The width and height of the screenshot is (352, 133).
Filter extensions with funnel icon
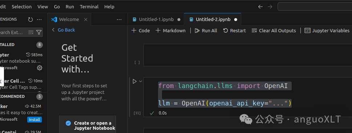39,33
